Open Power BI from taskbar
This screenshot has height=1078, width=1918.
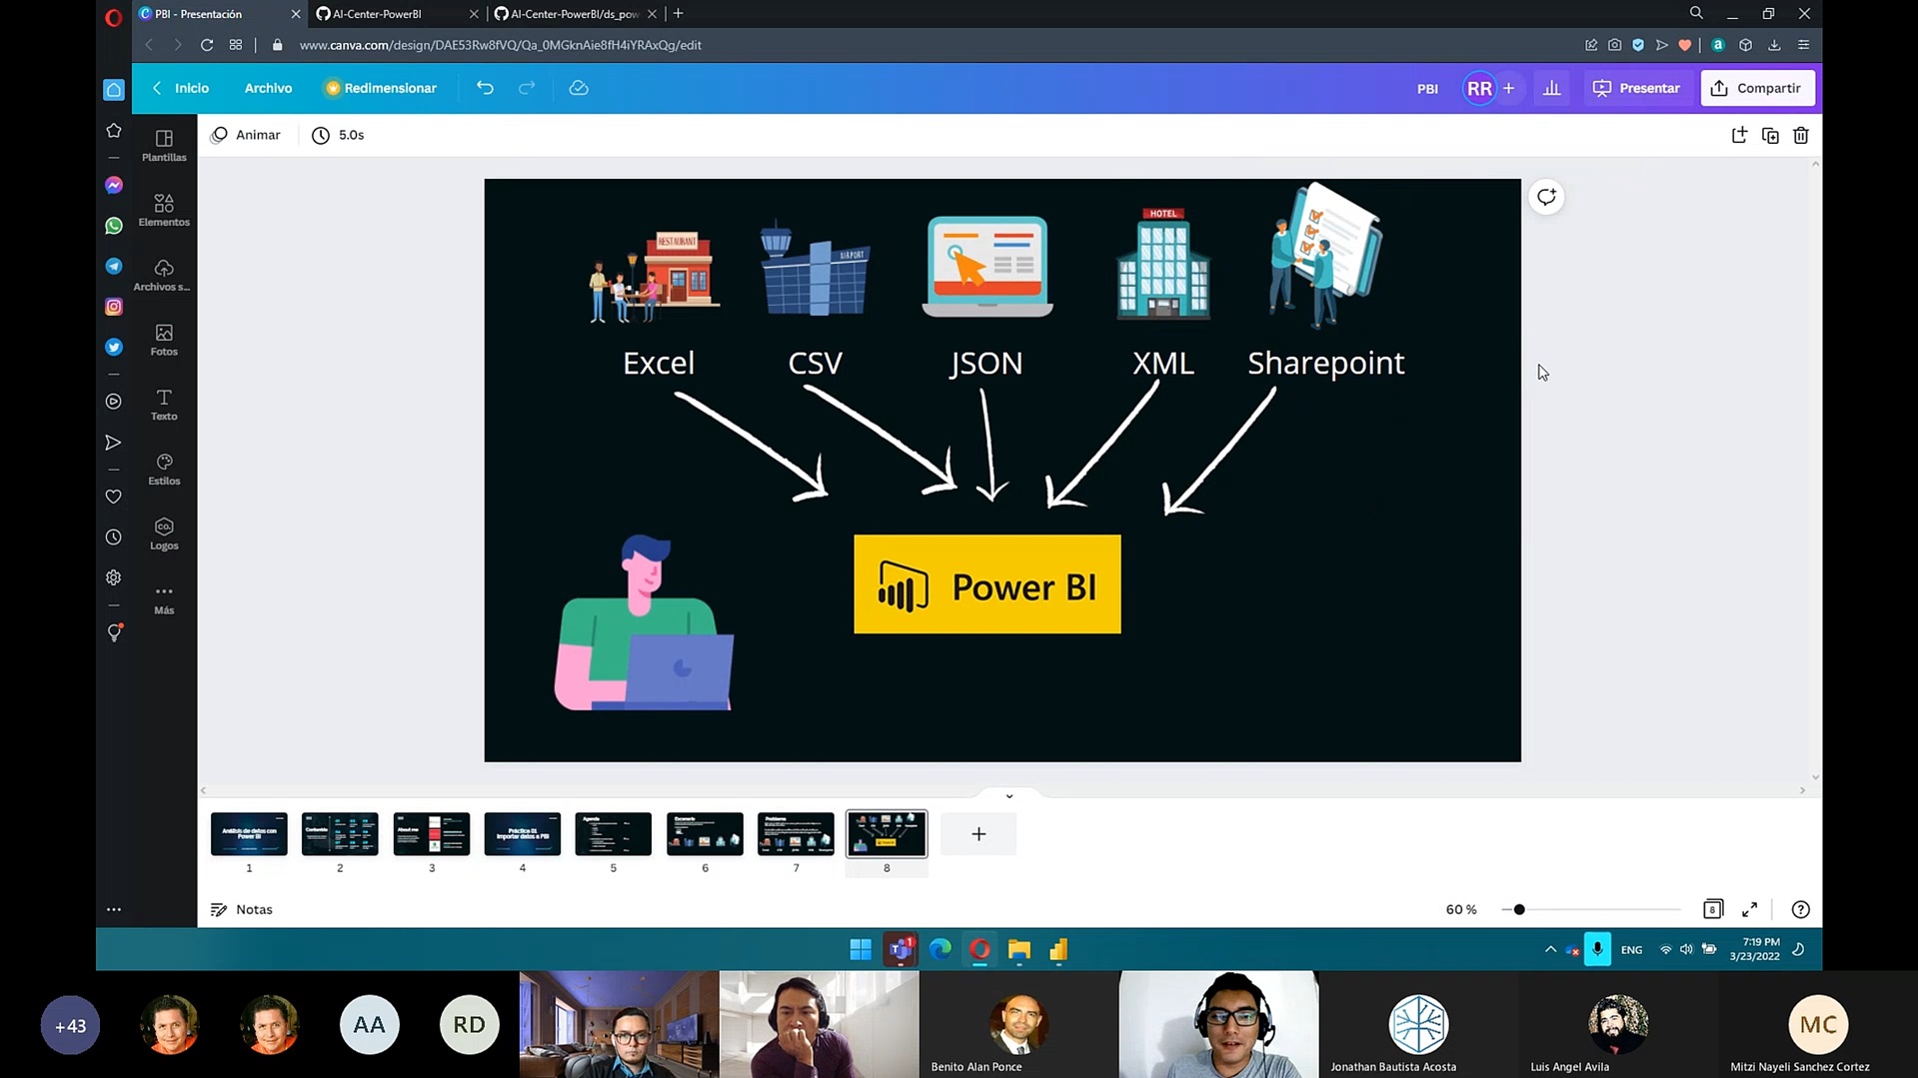1058,949
